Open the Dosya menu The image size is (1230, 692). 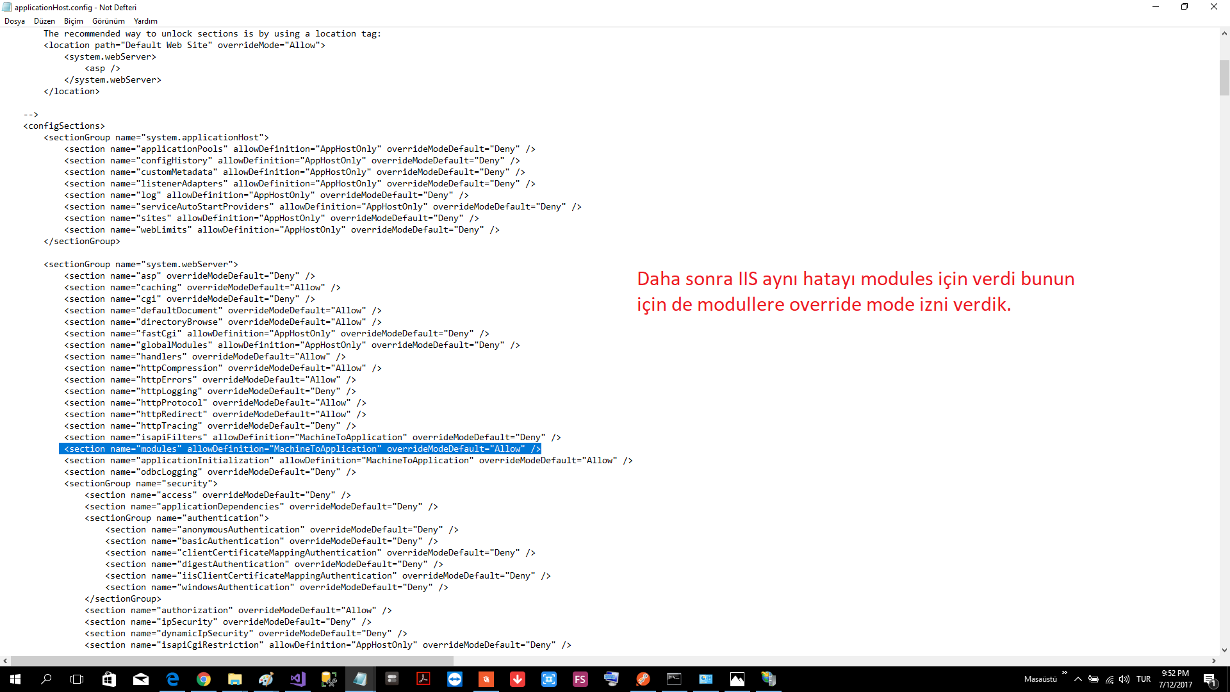tap(15, 21)
